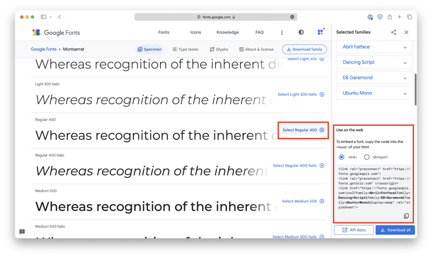Click the Light 300 Italic sample text
Image resolution: width=432 pixels, height=258 pixels.
[x=154, y=100]
